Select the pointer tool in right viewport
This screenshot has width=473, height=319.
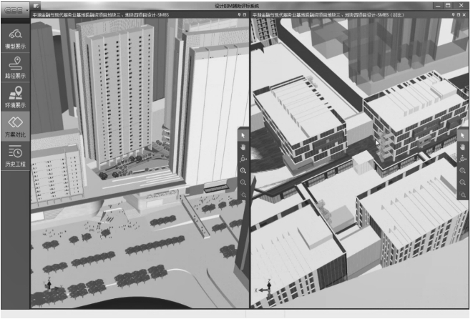point(462,135)
